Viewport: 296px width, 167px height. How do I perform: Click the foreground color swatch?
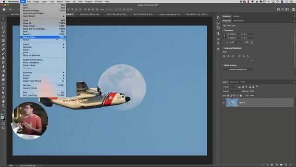point(2,117)
